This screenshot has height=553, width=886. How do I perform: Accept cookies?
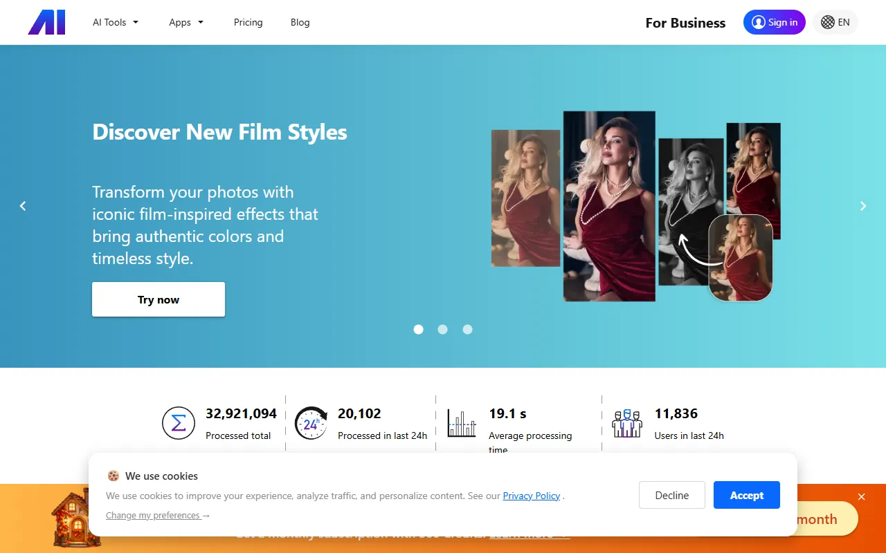pyautogui.click(x=747, y=495)
